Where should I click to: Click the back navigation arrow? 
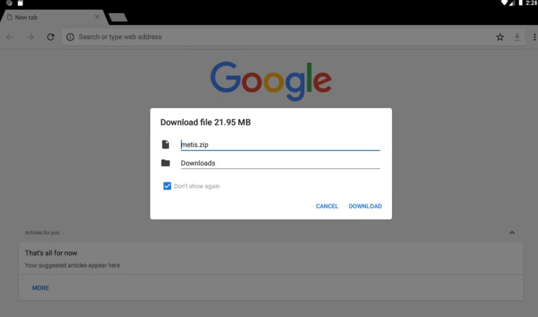click(9, 37)
